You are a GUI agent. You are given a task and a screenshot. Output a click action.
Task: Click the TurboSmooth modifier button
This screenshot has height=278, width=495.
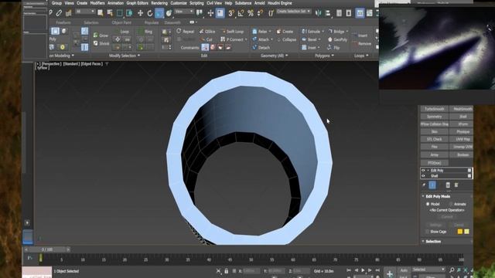435,109
